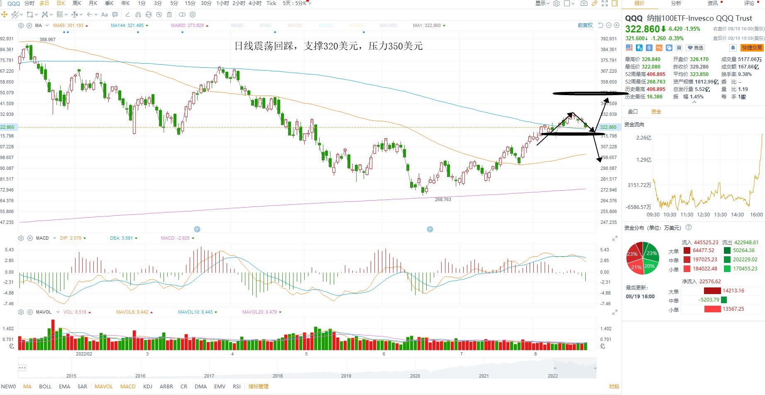The width and height of the screenshot is (765, 395).
Task: Open the arrow tool dropdown
Action: 92,15
